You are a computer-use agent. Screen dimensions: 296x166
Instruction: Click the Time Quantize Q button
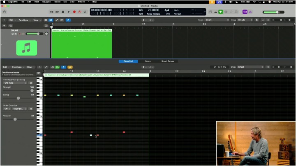click(x=31, y=83)
